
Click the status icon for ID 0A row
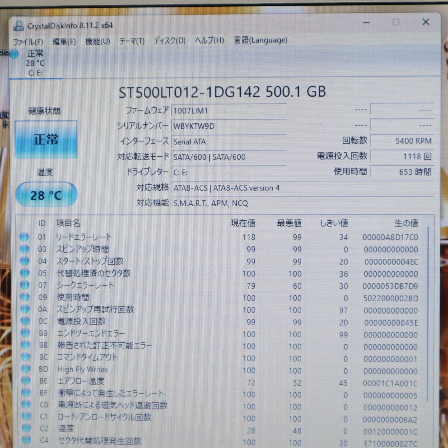click(x=25, y=309)
